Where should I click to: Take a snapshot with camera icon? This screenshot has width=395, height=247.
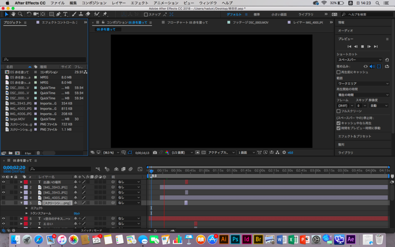[155, 153]
